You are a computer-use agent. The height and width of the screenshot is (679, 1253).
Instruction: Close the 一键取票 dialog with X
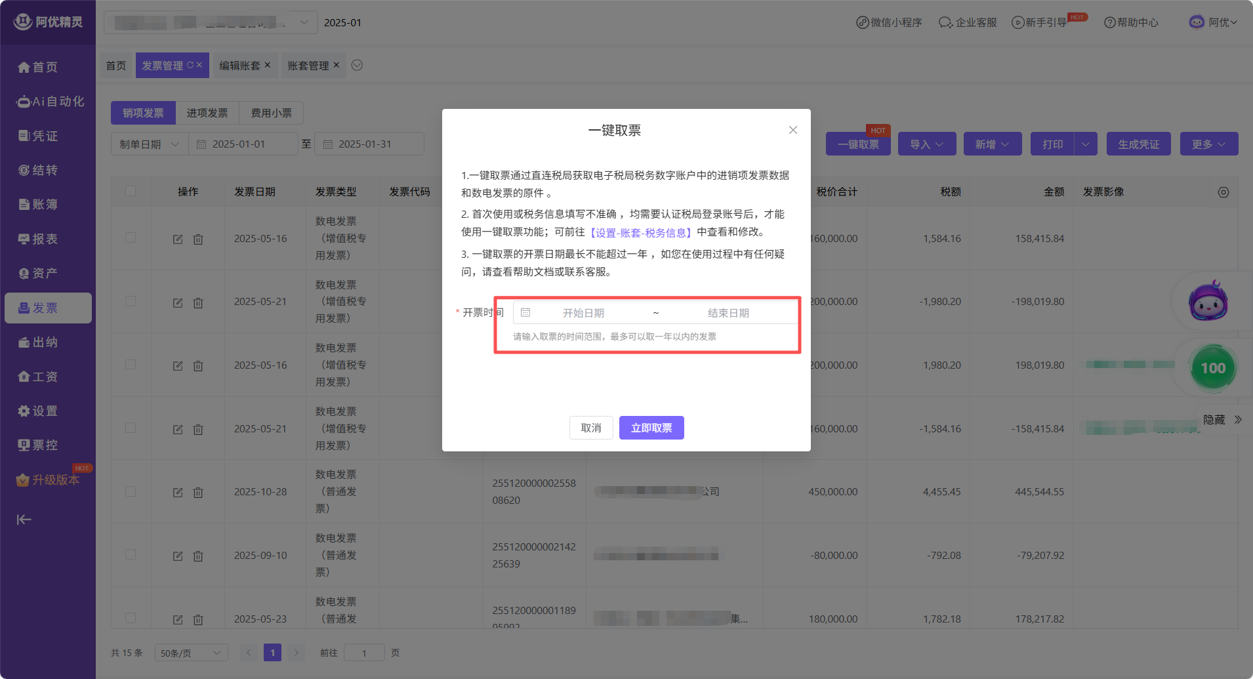click(x=792, y=130)
